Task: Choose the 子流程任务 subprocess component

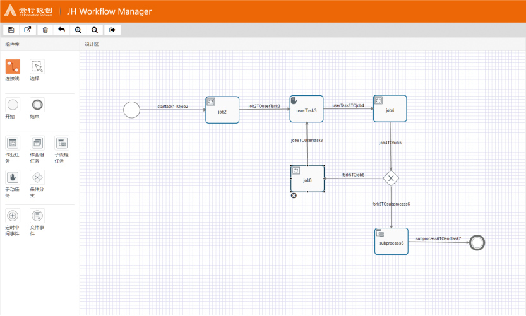Action: tap(61, 143)
